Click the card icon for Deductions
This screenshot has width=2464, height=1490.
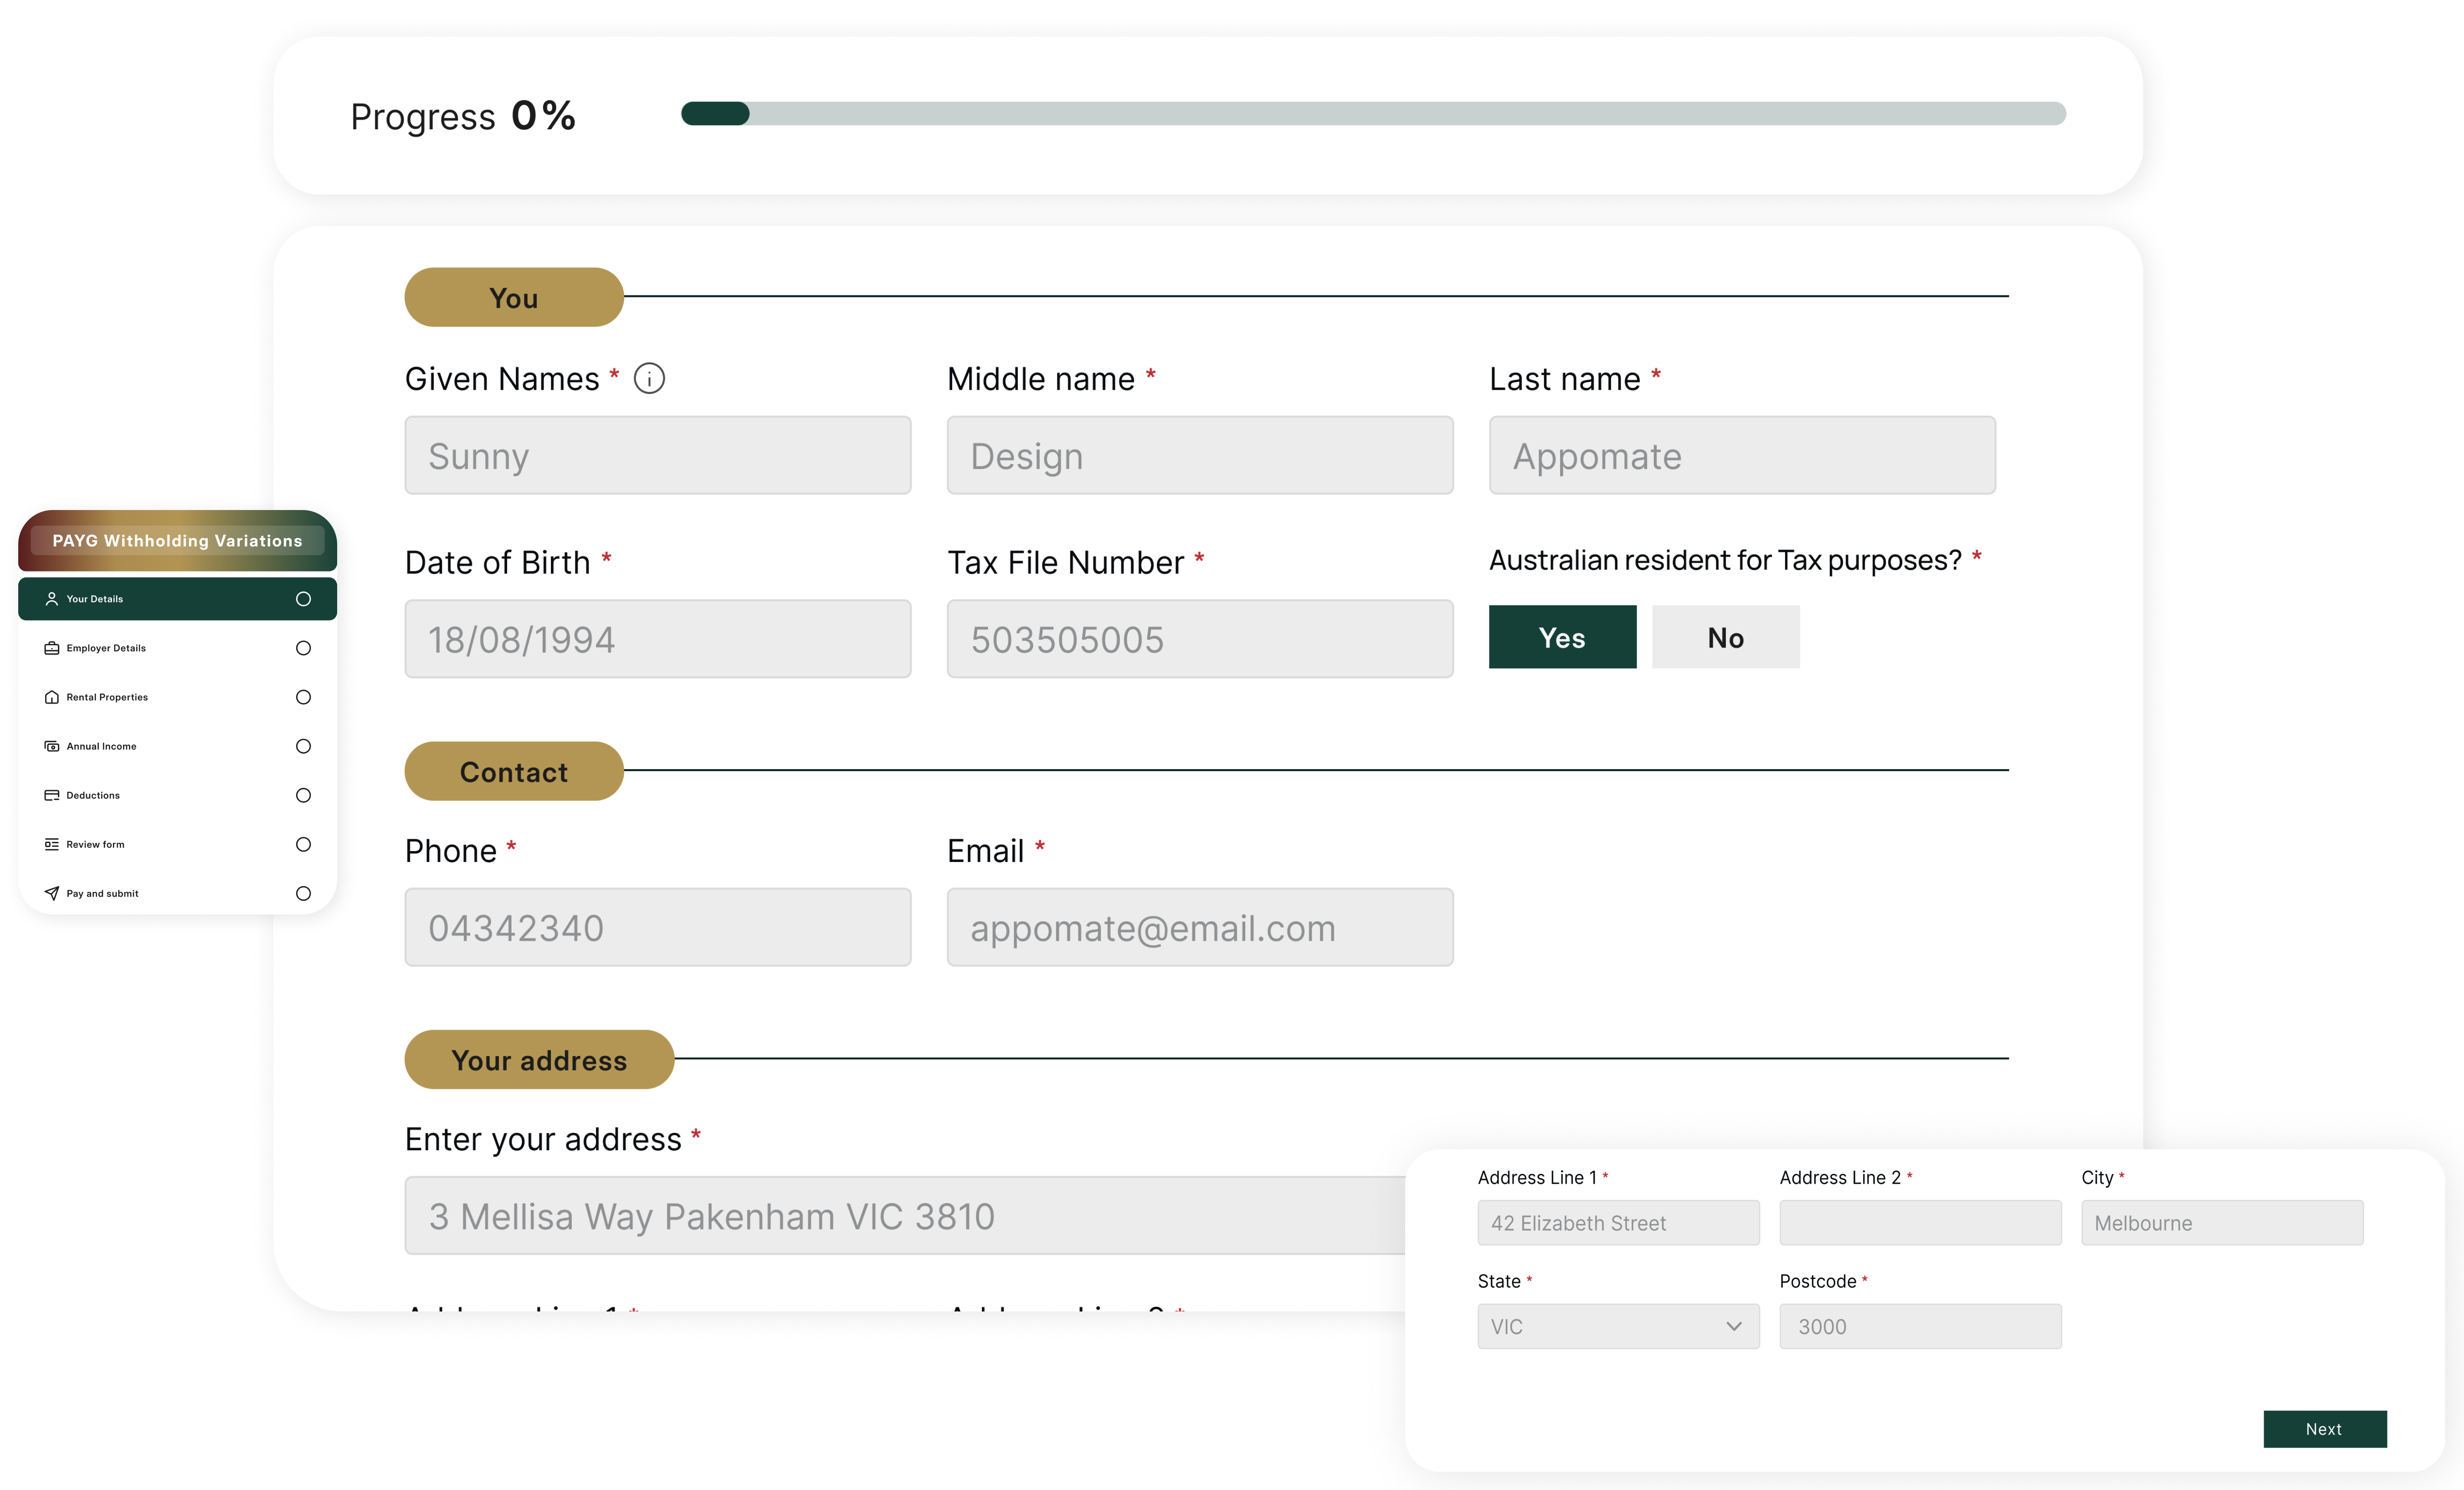pyautogui.click(x=52, y=795)
